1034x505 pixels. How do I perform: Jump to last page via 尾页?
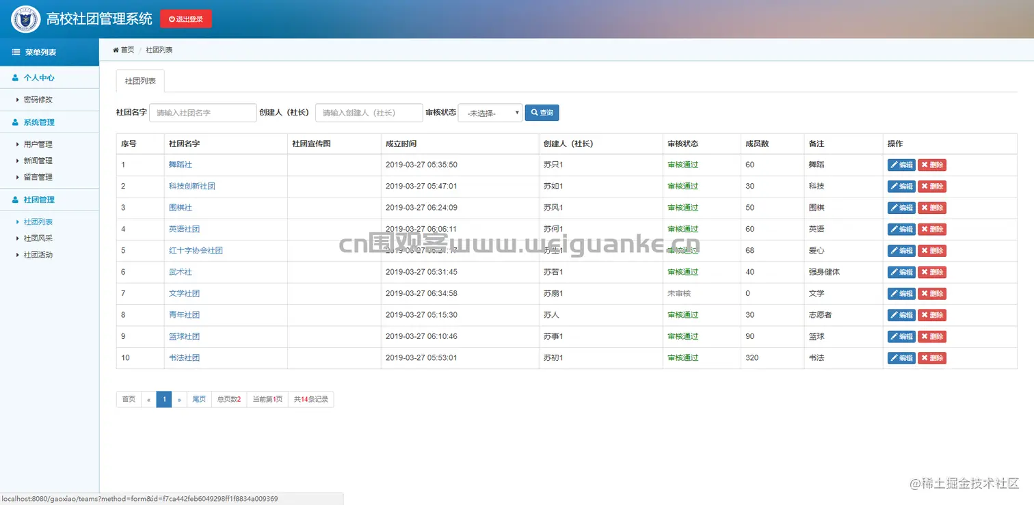(x=199, y=399)
